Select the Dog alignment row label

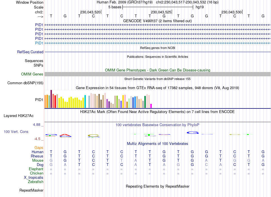click(40, 165)
